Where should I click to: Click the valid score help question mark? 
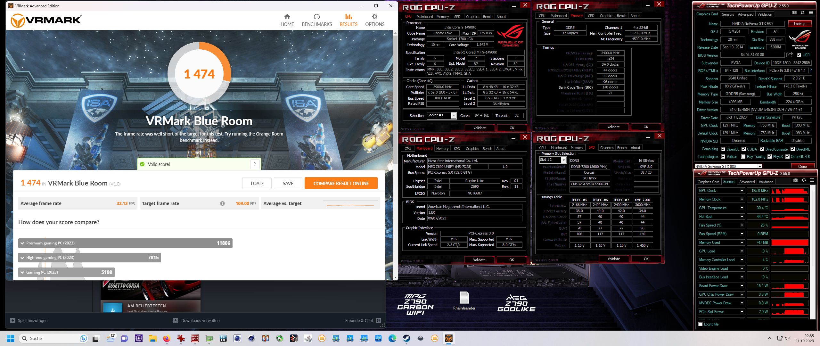(x=255, y=164)
